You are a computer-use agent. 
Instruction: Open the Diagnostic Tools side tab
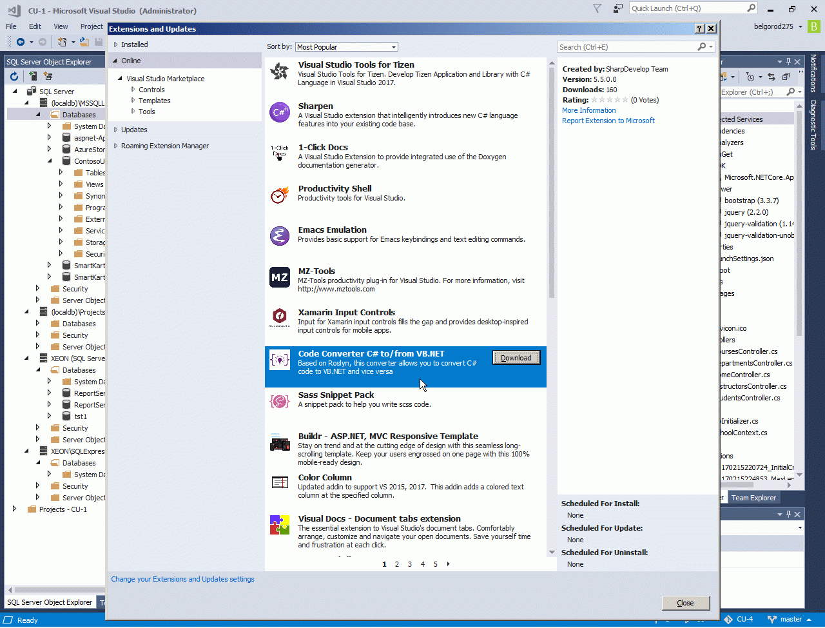tap(813, 125)
